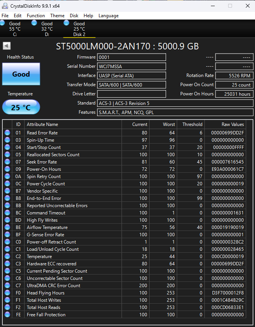The height and width of the screenshot is (327, 255).
Task: Click status orb for Power-On Hours row
Action: click(7, 169)
